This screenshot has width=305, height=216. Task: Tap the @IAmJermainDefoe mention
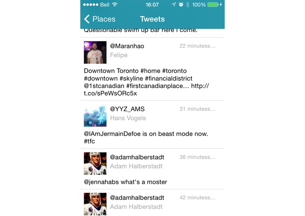click(112, 134)
